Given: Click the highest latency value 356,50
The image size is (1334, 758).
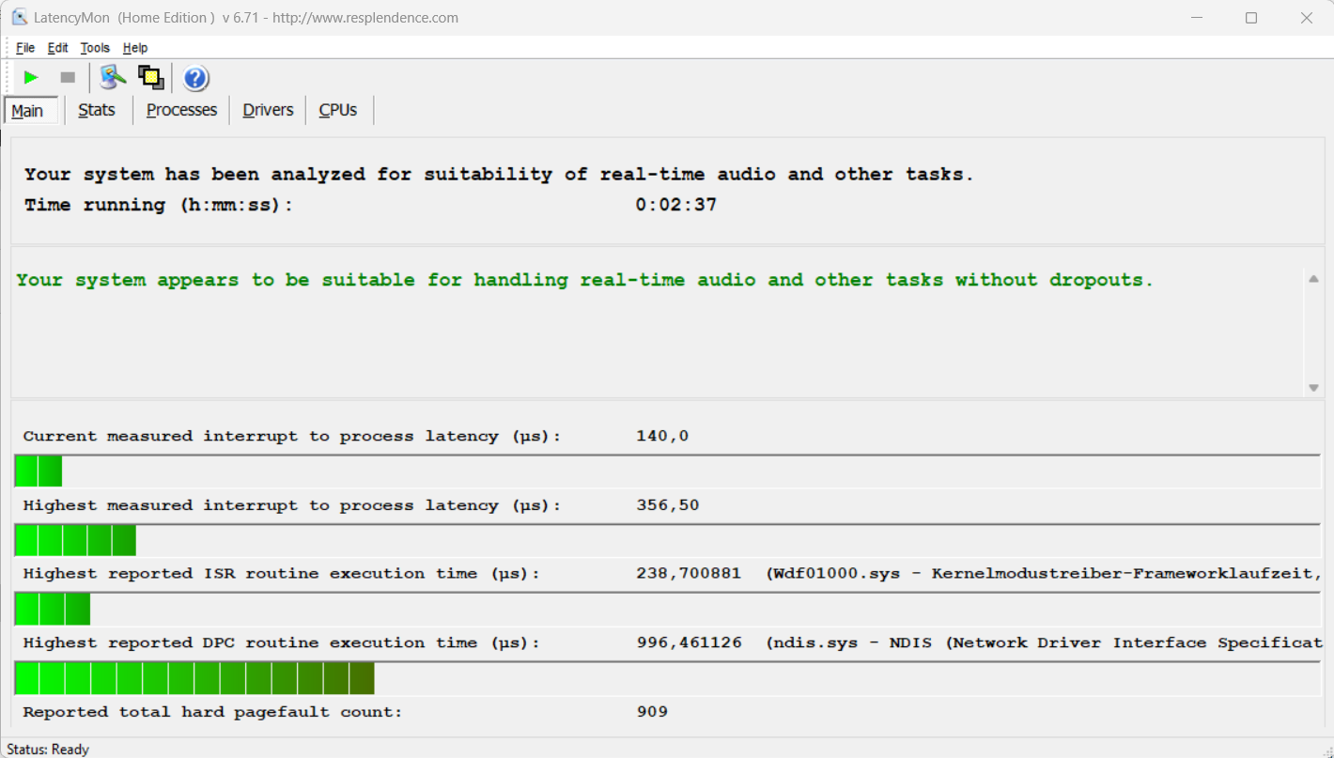Looking at the screenshot, I should tap(668, 505).
